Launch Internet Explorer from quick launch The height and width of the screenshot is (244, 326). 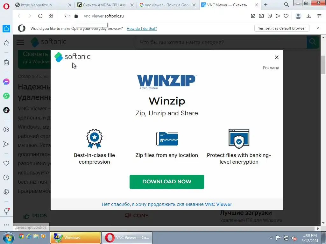click(29, 236)
